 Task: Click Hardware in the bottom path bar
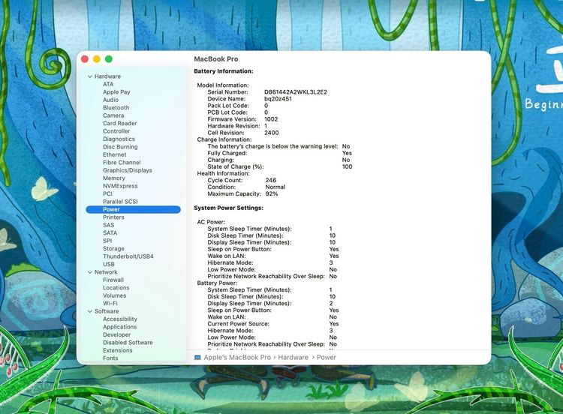pyautogui.click(x=293, y=358)
